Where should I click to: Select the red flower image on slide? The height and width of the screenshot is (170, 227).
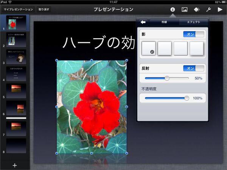(92, 107)
